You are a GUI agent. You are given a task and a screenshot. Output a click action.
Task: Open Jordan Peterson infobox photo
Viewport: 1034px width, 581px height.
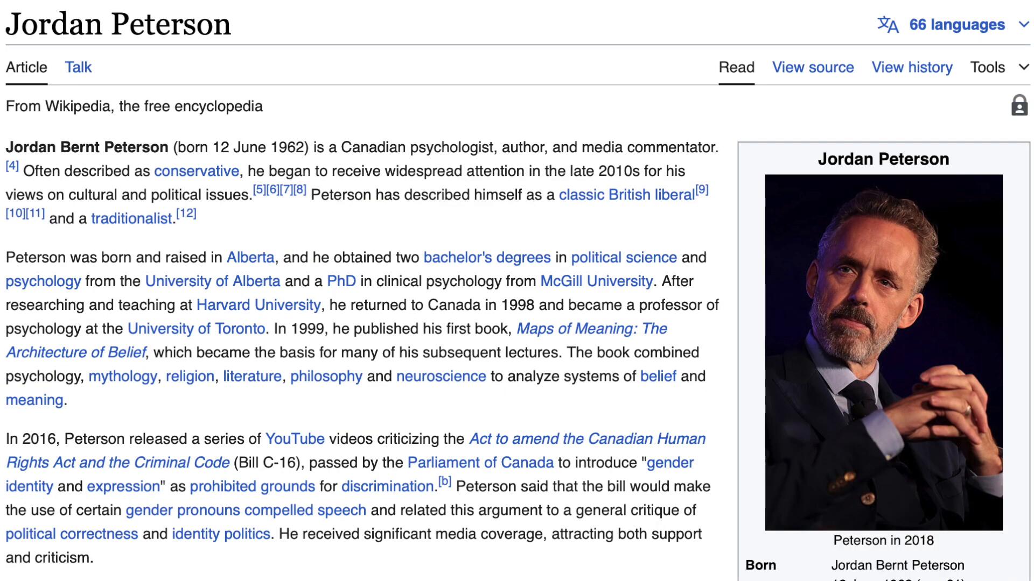pos(883,352)
